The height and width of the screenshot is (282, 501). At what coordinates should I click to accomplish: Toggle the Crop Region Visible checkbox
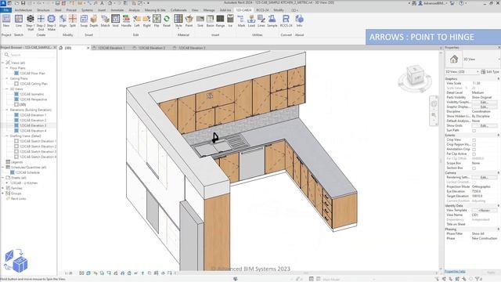coord(474,144)
